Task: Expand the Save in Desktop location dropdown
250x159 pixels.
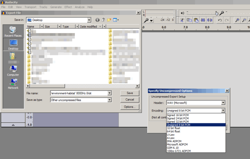Action: pyautogui.click(x=89, y=20)
